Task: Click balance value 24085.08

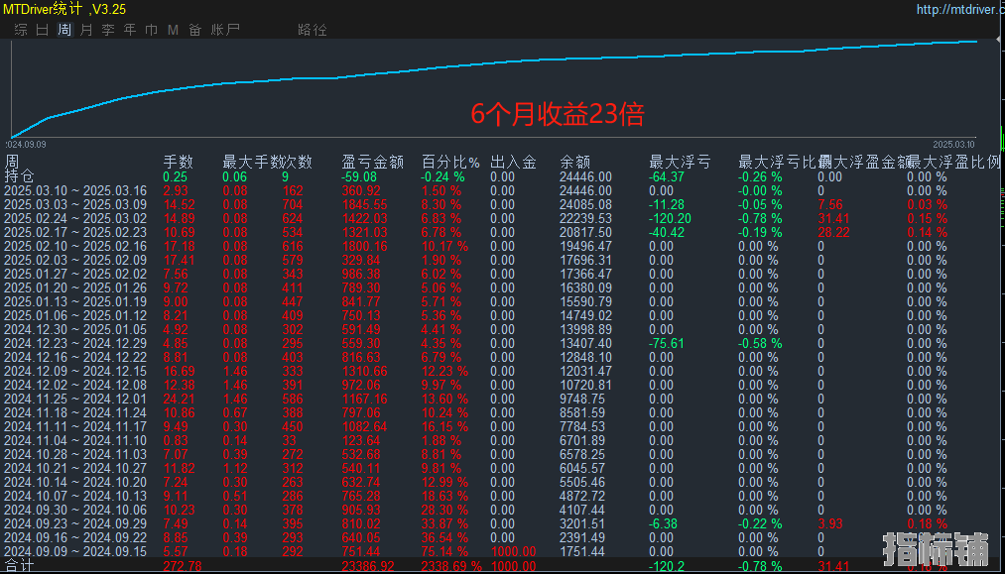Action: (x=585, y=205)
